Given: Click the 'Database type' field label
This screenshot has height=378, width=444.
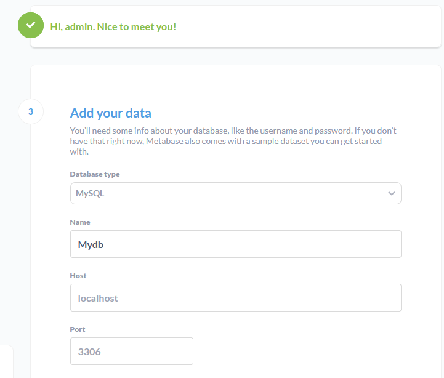Looking at the screenshot, I should [95, 174].
